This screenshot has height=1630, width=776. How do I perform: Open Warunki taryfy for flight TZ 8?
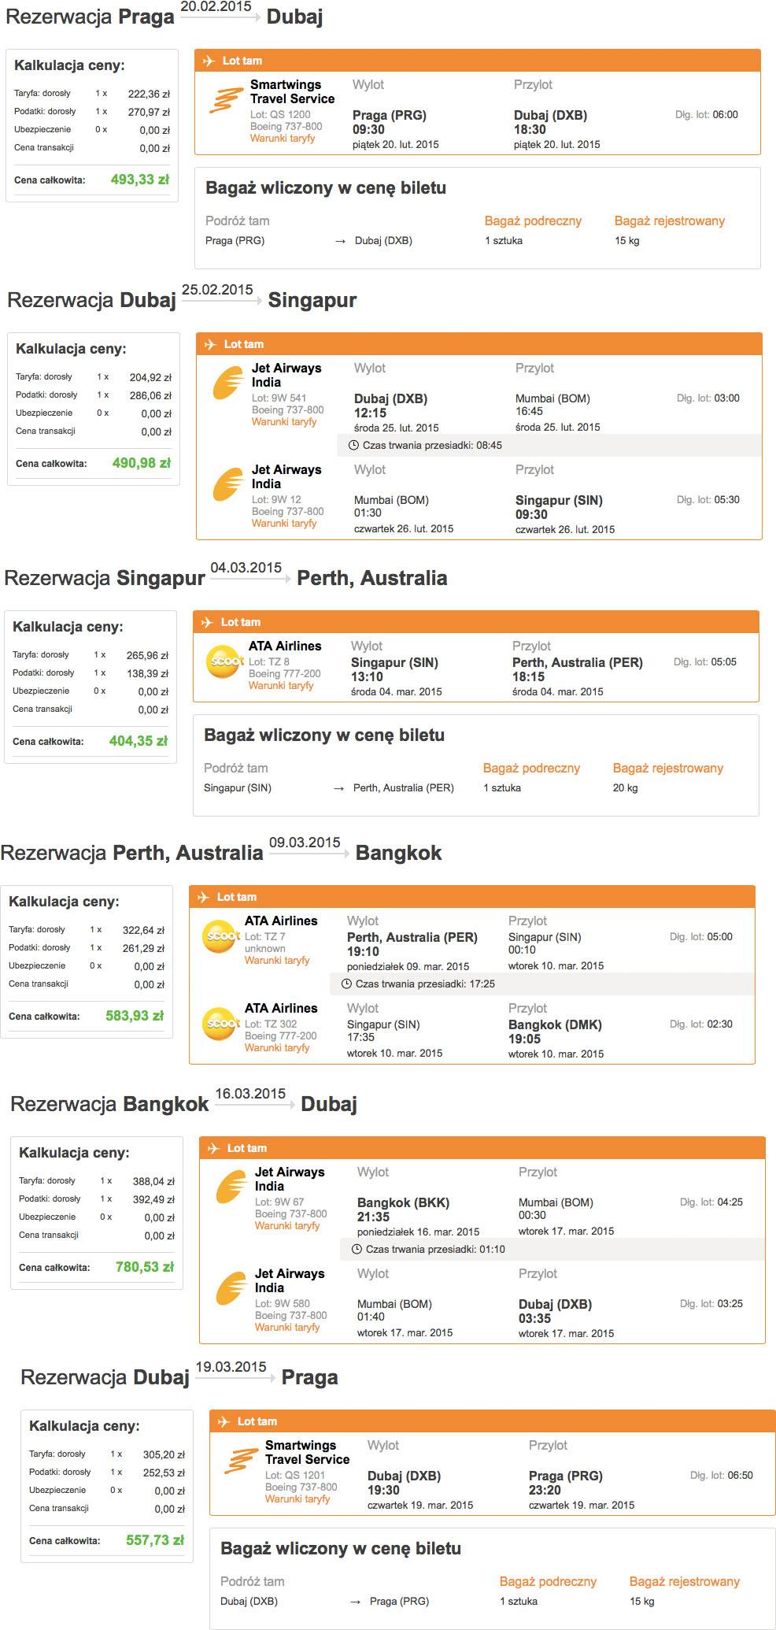click(281, 686)
